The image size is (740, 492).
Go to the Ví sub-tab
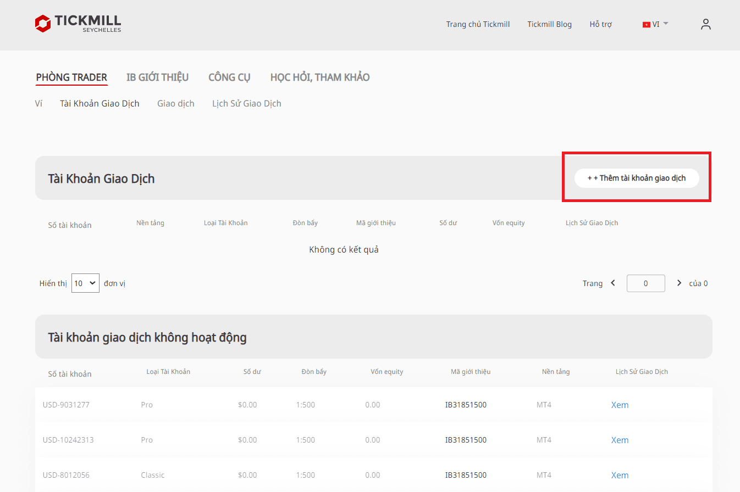click(x=38, y=103)
